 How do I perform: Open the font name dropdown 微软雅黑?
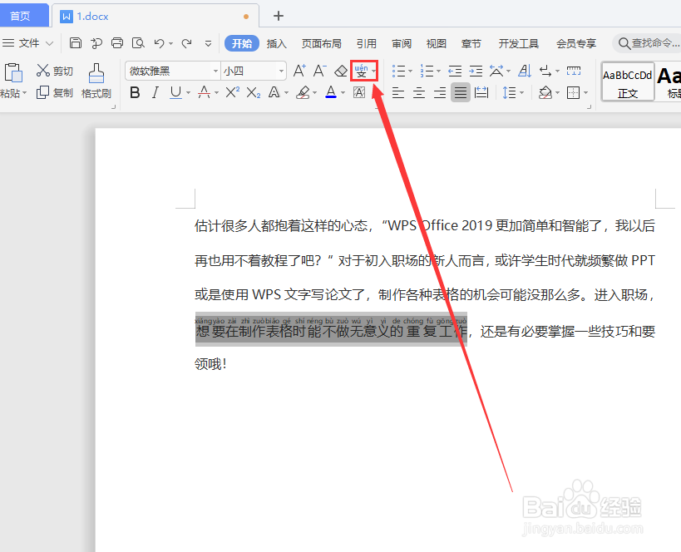(x=215, y=71)
